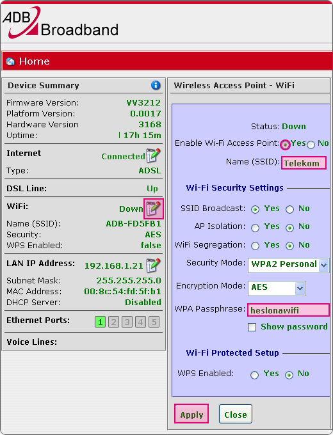The height and width of the screenshot is (435, 333).
Task: Click the Internet Connected status text
Action: tap(123, 157)
